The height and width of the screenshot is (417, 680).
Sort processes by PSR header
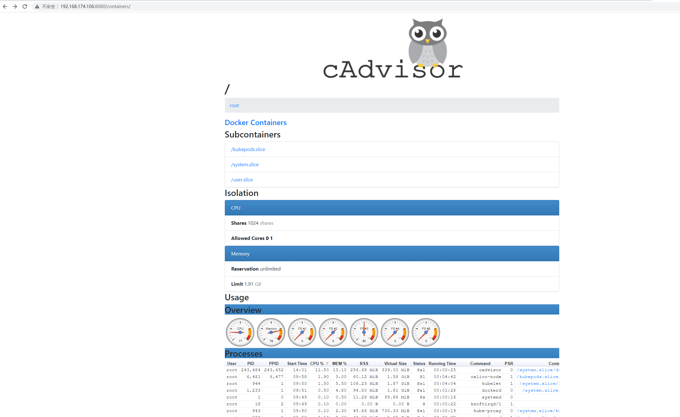pos(509,363)
